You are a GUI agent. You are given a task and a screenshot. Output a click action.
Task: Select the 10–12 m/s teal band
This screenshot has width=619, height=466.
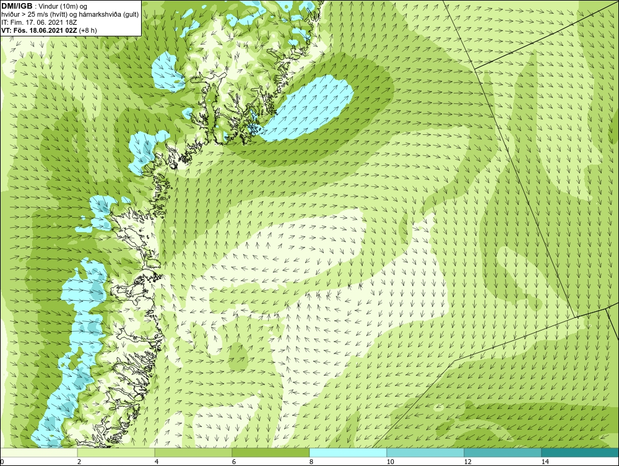[426, 452]
